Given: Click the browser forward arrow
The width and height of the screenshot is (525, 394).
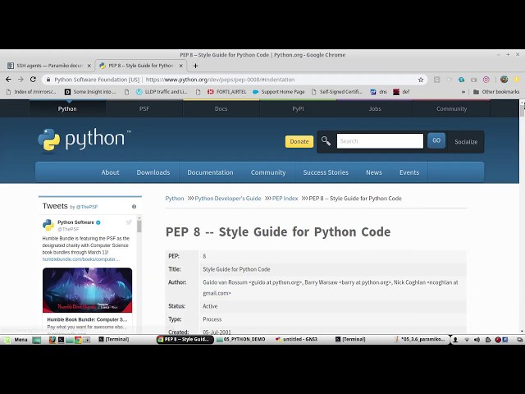Looking at the screenshot, I should point(21,80).
